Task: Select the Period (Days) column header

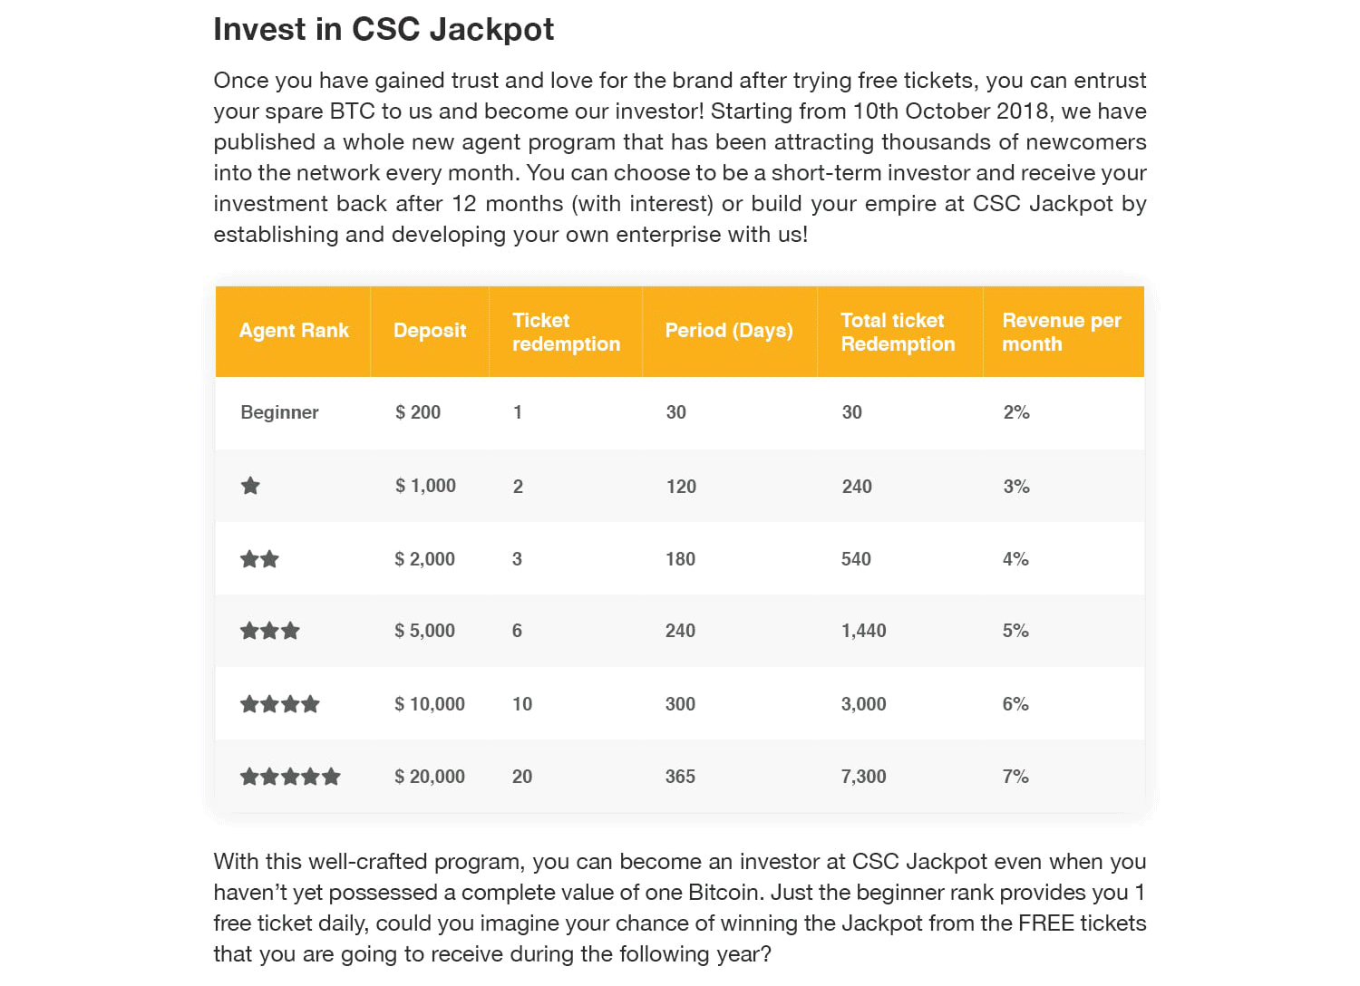Action: [x=729, y=331]
